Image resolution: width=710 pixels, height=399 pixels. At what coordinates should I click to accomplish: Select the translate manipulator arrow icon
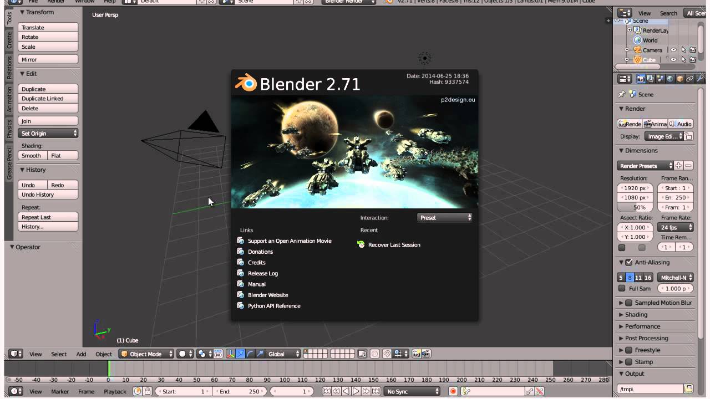coord(240,354)
